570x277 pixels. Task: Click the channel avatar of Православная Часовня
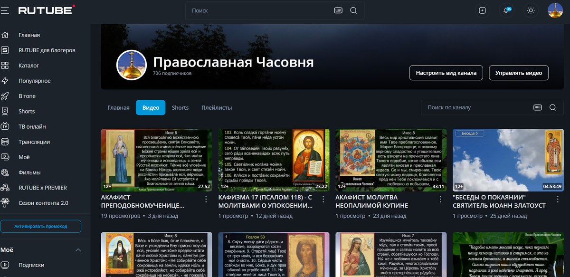pos(132,65)
